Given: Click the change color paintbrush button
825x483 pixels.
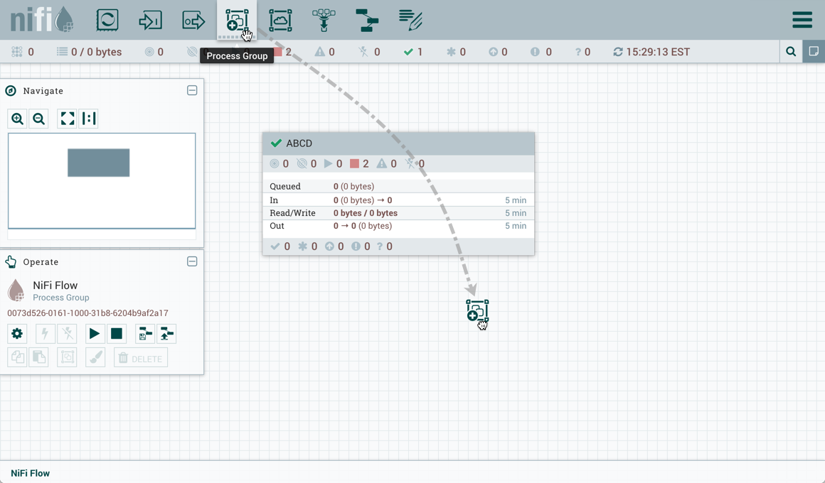Looking at the screenshot, I should [95, 359].
